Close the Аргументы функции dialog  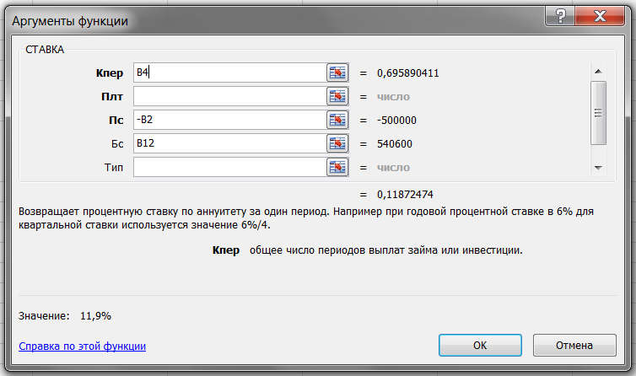click(600, 17)
